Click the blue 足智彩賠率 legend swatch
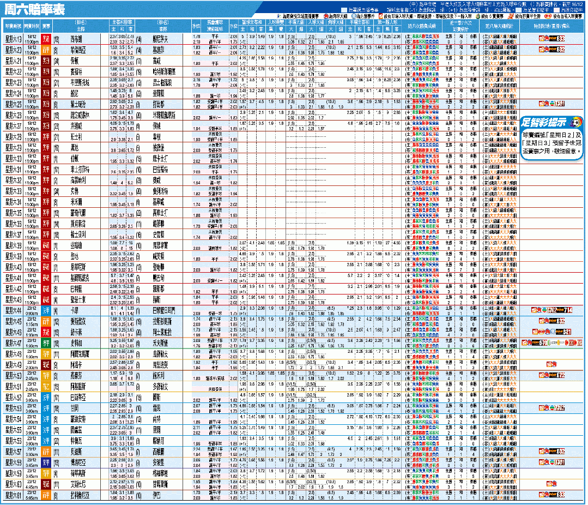Screen dimensions: 588x505 (x=519, y=10)
